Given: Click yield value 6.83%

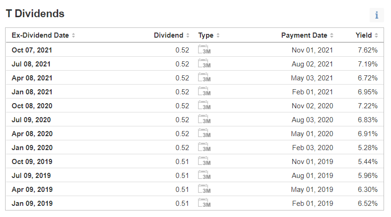Looking at the screenshot, I should (368, 120).
